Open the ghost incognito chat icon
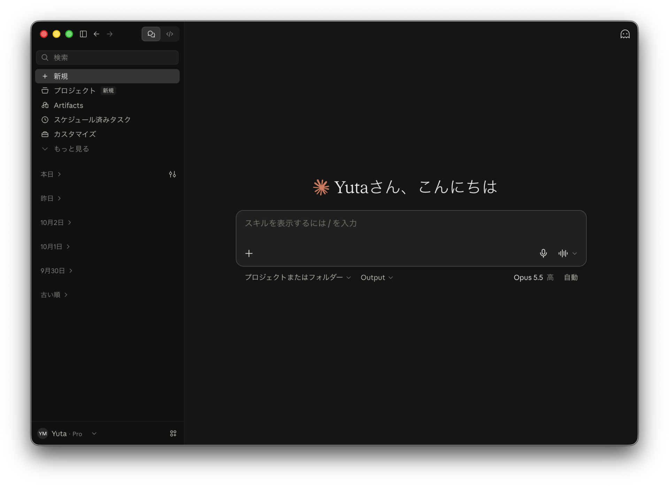This screenshot has height=486, width=669. click(625, 34)
